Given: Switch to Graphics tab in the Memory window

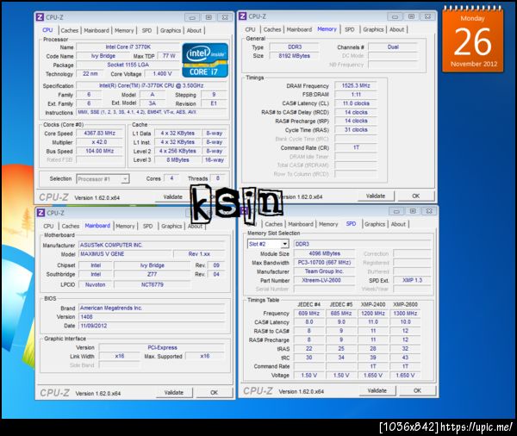Looking at the screenshot, I should pyautogui.click(x=373, y=29).
